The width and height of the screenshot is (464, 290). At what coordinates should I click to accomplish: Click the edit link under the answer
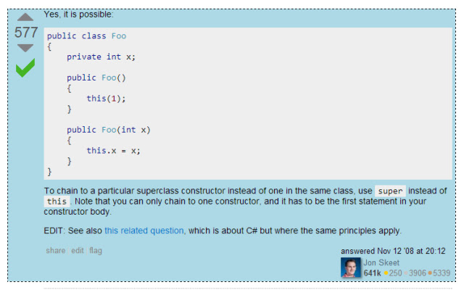click(78, 250)
